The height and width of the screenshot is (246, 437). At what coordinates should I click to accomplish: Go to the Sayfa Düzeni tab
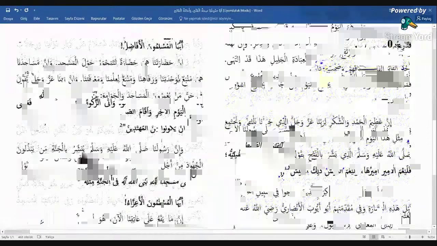pos(74,18)
